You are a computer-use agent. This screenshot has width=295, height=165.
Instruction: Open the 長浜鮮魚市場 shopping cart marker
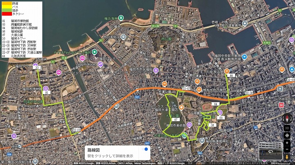[x=244, y=57]
